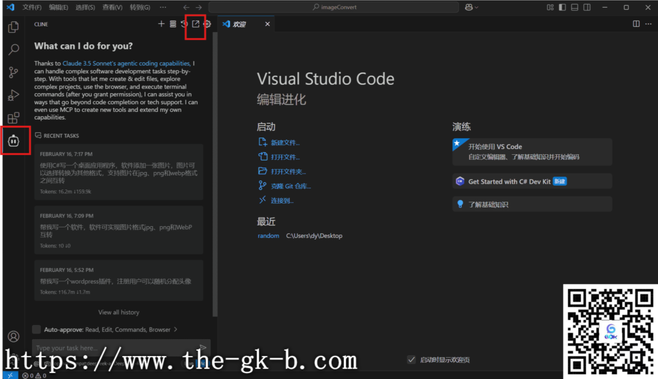The image size is (658, 379).
Task: Start a new Cline task with the plus icon
Action: (x=161, y=24)
